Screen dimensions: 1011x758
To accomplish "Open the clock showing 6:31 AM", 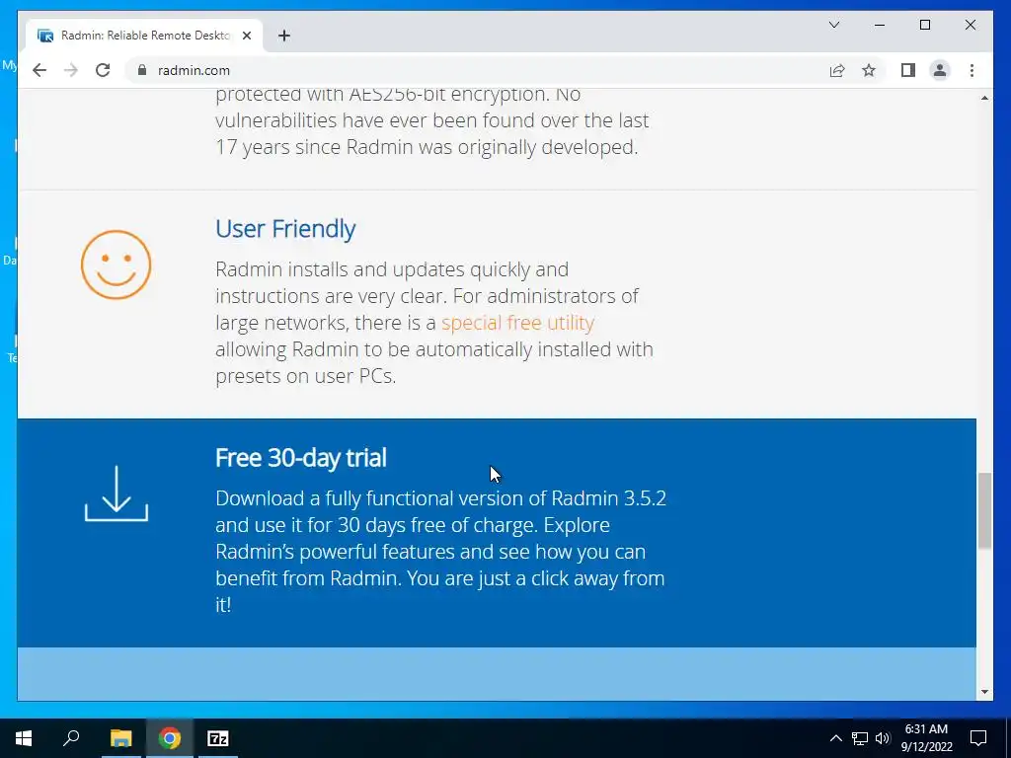I will (x=926, y=738).
